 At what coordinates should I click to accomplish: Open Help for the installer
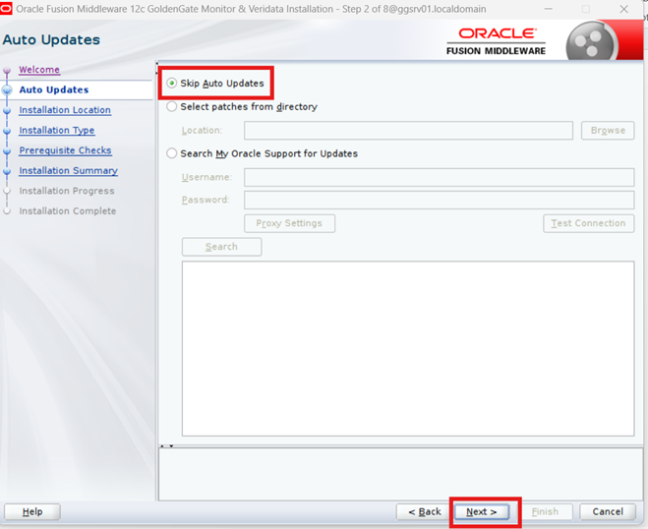(32, 511)
